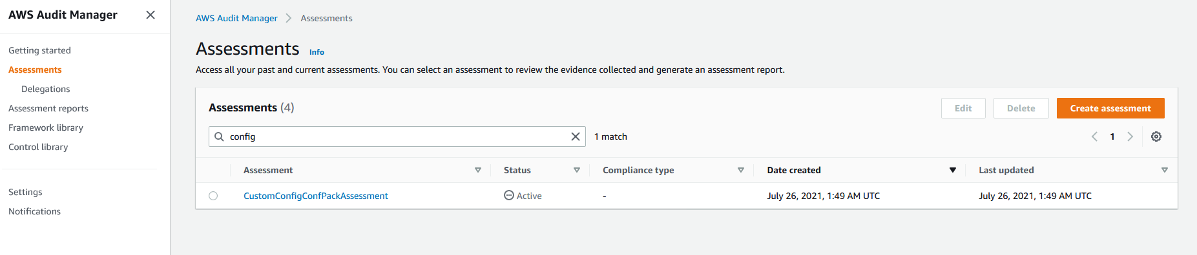Select the CustomConfigConfPackAssessment radio button
The width and height of the screenshot is (1197, 255).
(213, 196)
